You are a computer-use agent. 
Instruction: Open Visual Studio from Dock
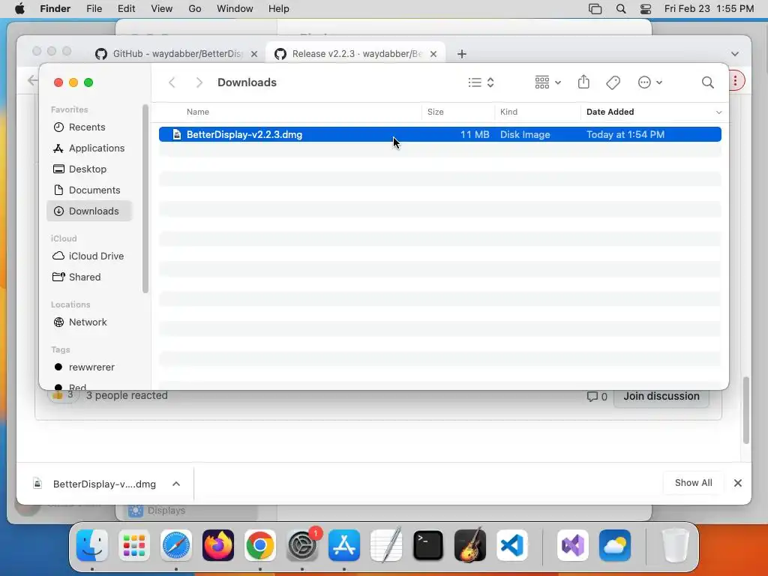coord(573,545)
